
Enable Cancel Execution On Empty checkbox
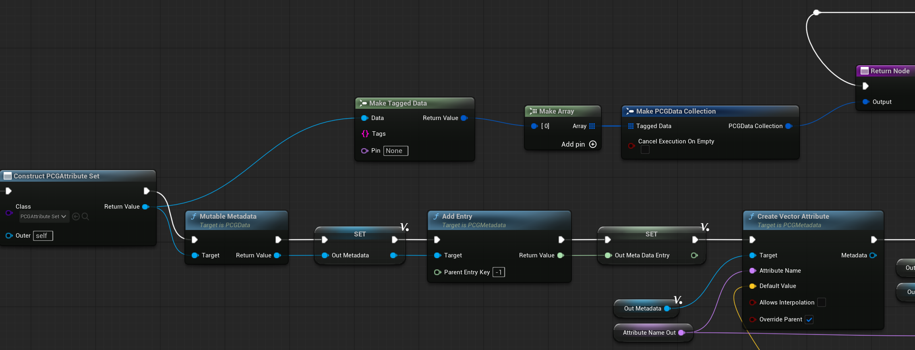[x=645, y=149]
